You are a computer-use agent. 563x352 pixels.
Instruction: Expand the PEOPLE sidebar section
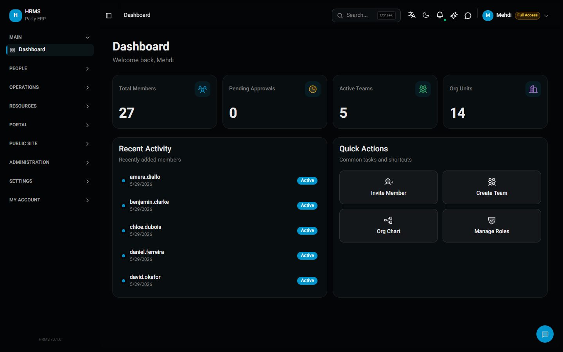click(x=50, y=68)
